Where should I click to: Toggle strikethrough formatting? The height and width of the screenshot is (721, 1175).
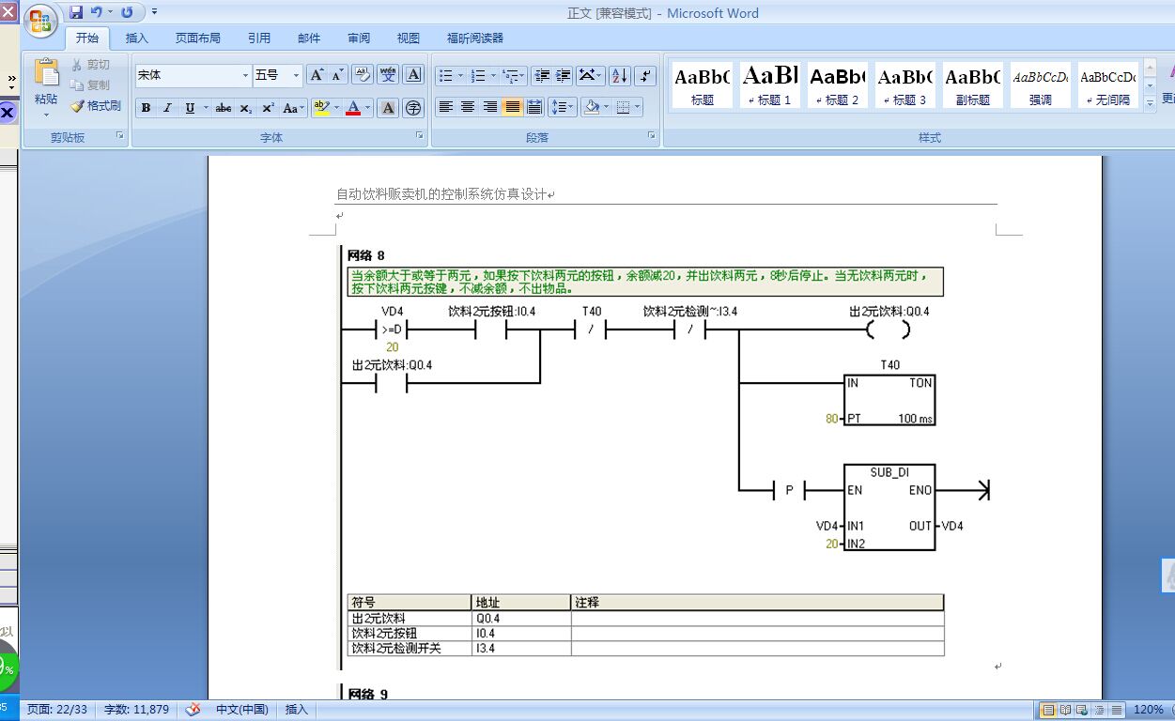pyautogui.click(x=224, y=108)
